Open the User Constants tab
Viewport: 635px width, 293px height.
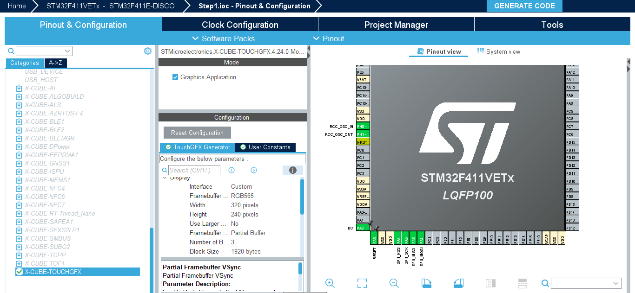(265, 147)
